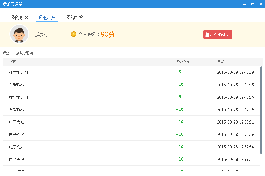Click the 积分变换 column header
The image size is (265, 176).
[x=183, y=62]
